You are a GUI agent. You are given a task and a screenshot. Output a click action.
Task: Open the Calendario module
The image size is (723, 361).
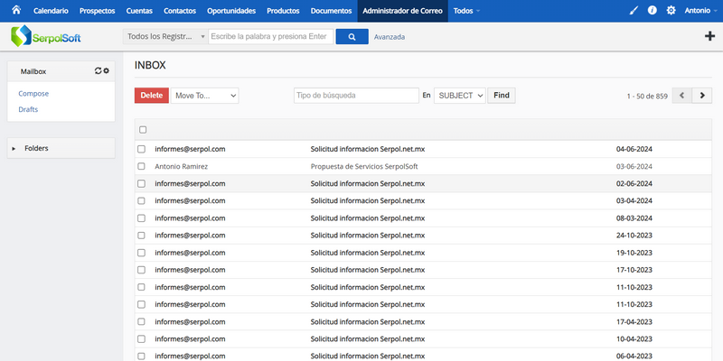pyautogui.click(x=51, y=11)
